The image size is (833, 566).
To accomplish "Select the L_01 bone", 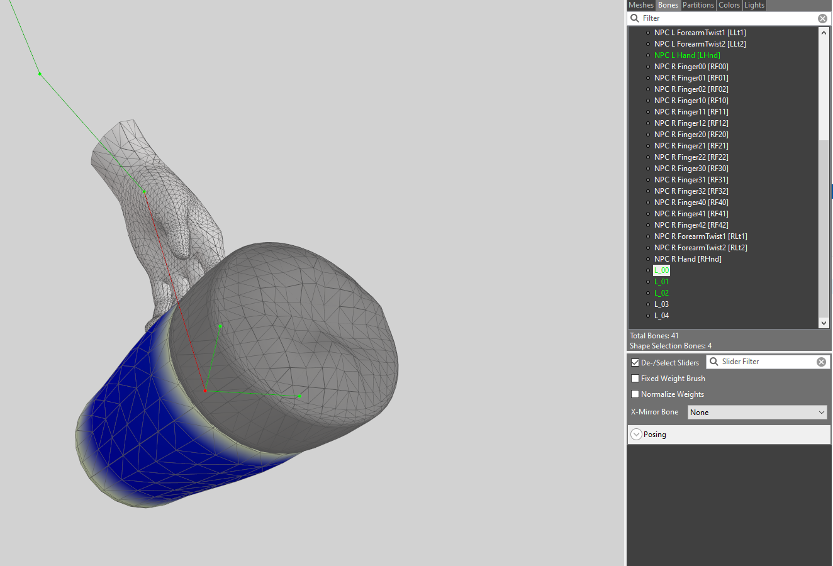I will [661, 282].
